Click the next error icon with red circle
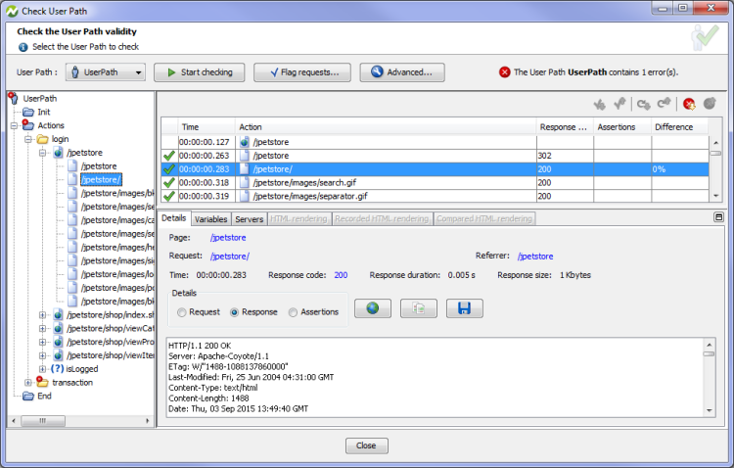 pos(689,103)
